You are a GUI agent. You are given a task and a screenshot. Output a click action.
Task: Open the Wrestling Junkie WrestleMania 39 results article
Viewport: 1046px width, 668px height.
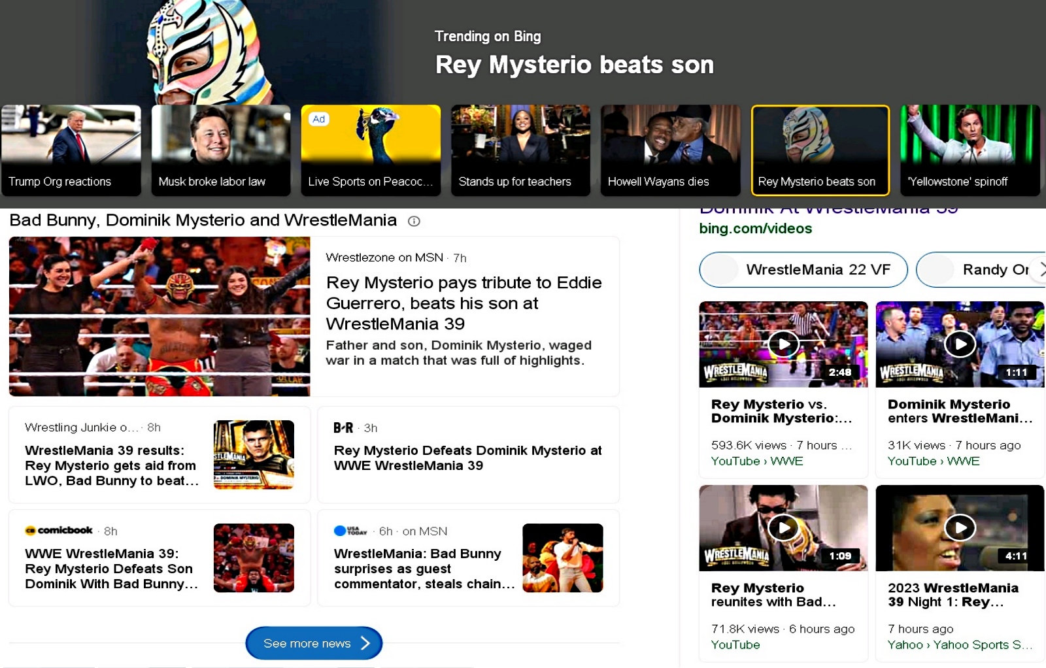(x=112, y=465)
